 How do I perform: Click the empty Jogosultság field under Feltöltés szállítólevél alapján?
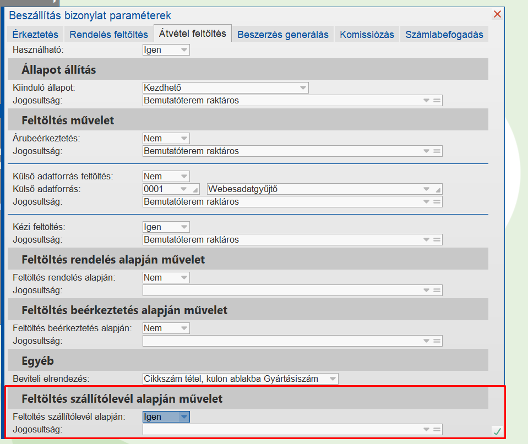tap(292, 430)
